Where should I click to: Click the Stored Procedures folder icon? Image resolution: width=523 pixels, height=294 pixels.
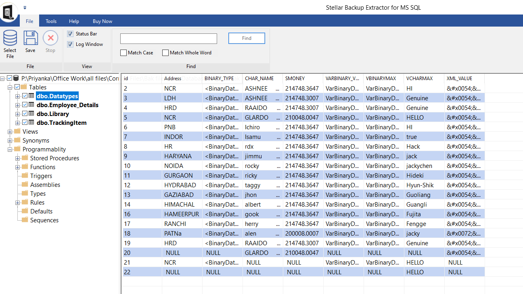pyautogui.click(x=25, y=158)
